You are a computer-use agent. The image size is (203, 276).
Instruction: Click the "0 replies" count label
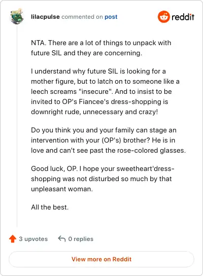click(81, 239)
